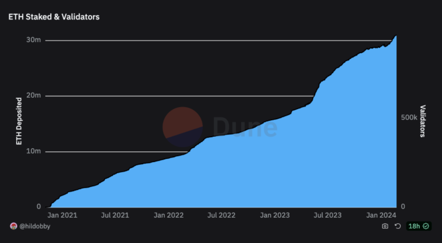Click the 500k validators axis tick
442x243 pixels.
coord(408,118)
